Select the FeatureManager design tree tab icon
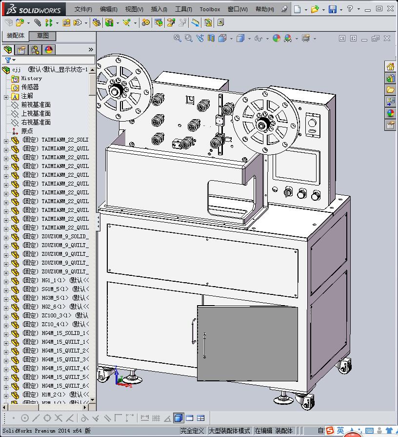The height and width of the screenshot is (437, 398). tap(8, 50)
